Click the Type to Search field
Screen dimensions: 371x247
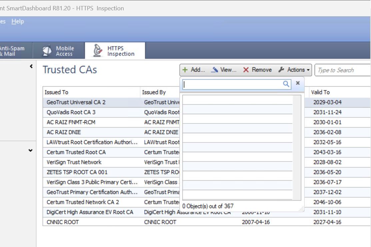(342, 70)
